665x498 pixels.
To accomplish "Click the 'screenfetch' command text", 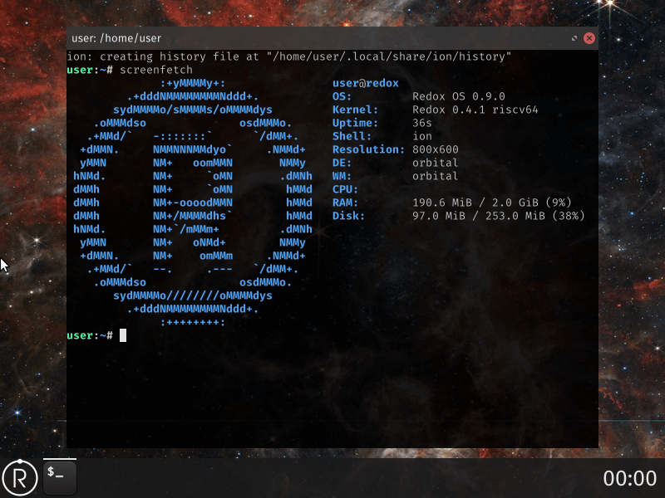I will point(156,70).
